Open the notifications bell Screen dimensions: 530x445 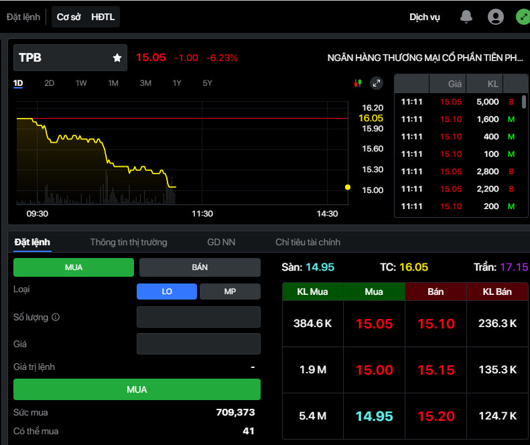(466, 17)
